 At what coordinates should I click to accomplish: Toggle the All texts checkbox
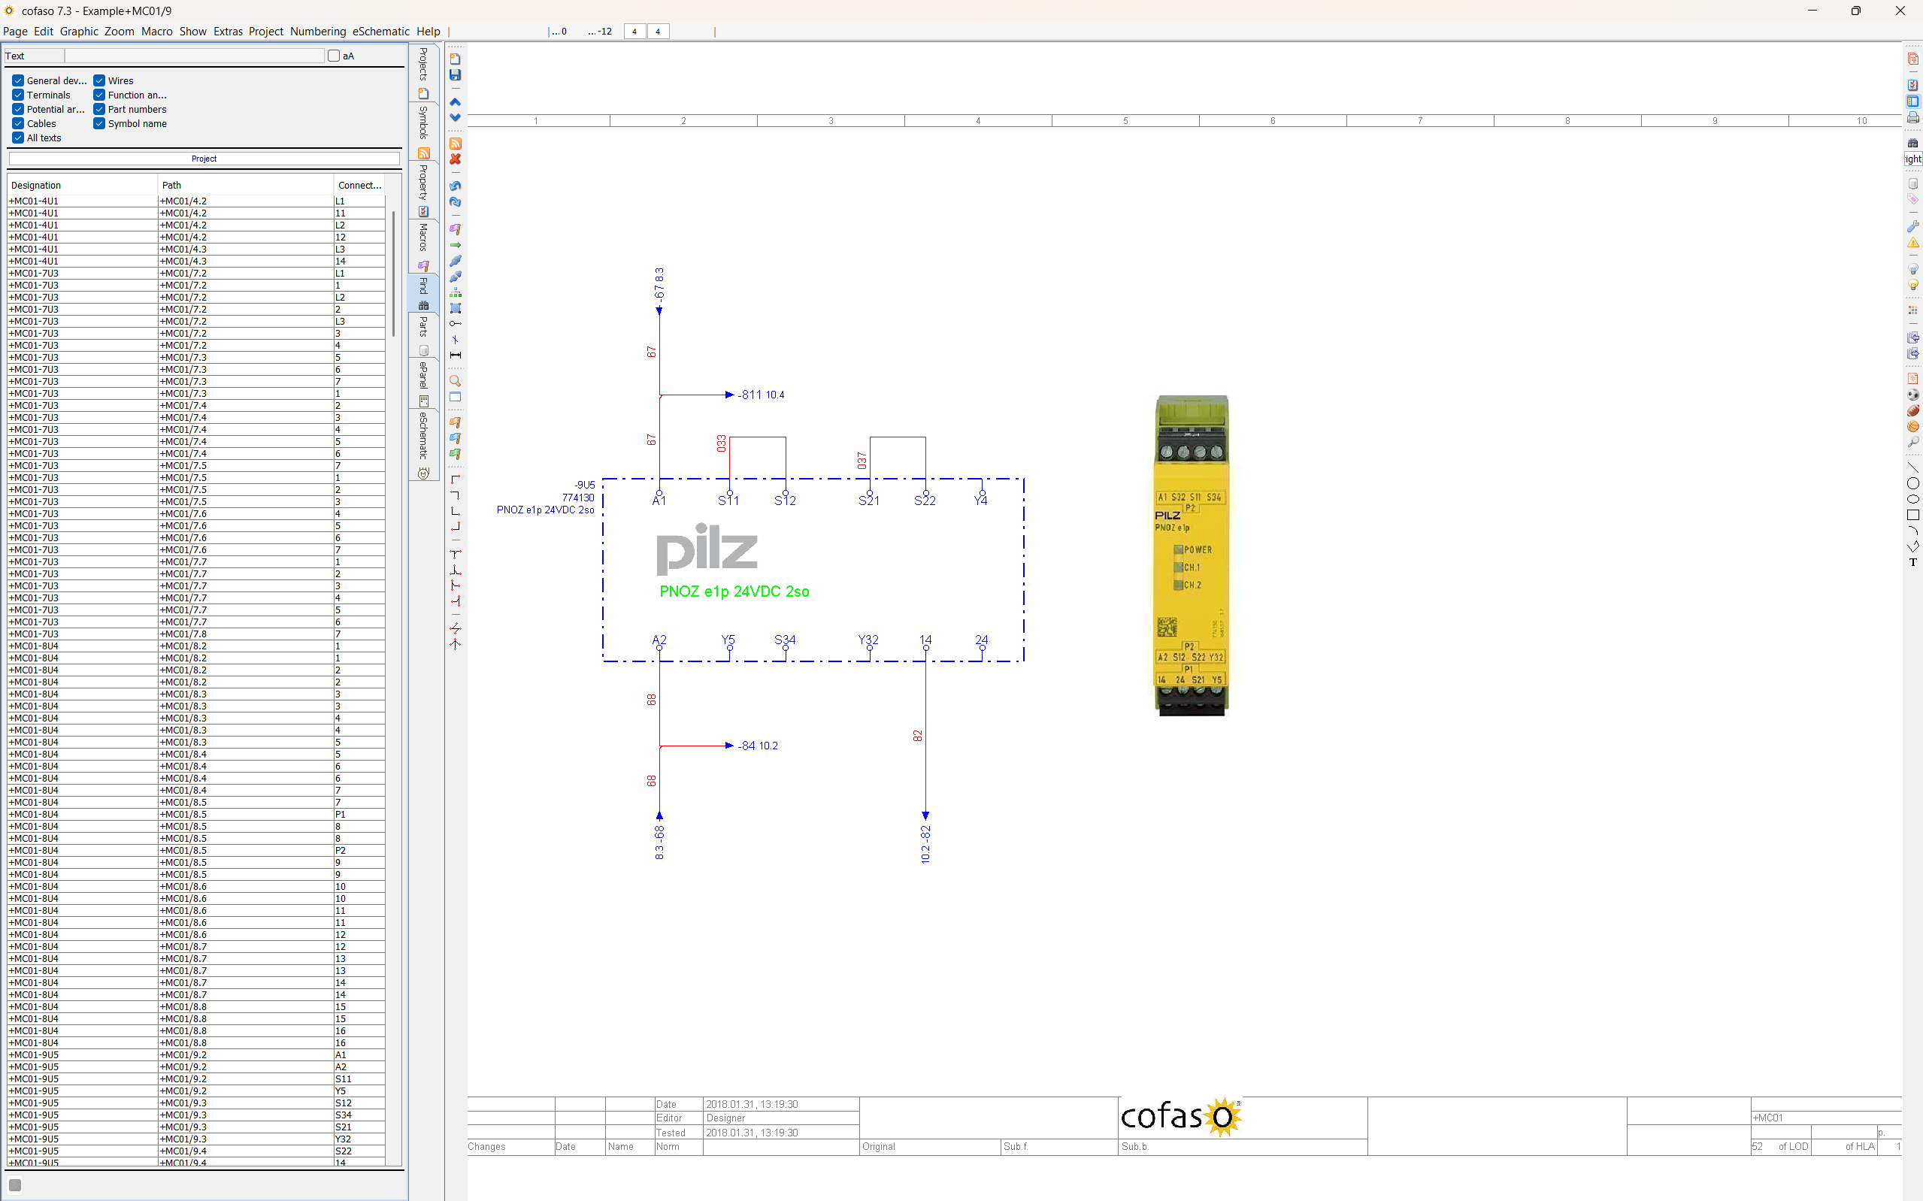[17, 138]
